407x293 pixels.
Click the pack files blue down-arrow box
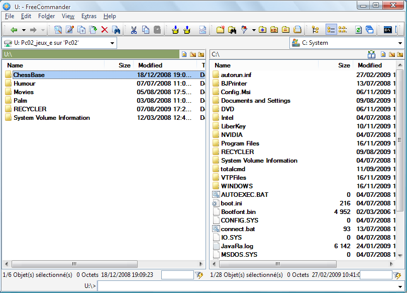175,30
